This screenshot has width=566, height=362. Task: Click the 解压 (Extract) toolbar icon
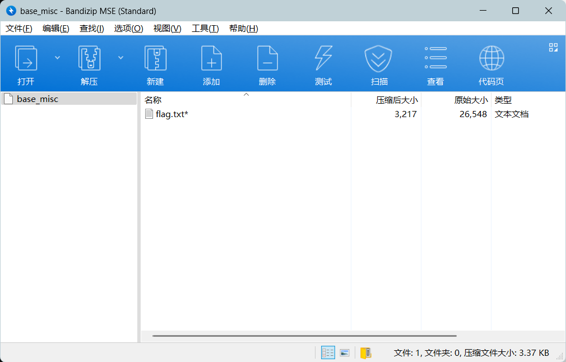pos(89,59)
